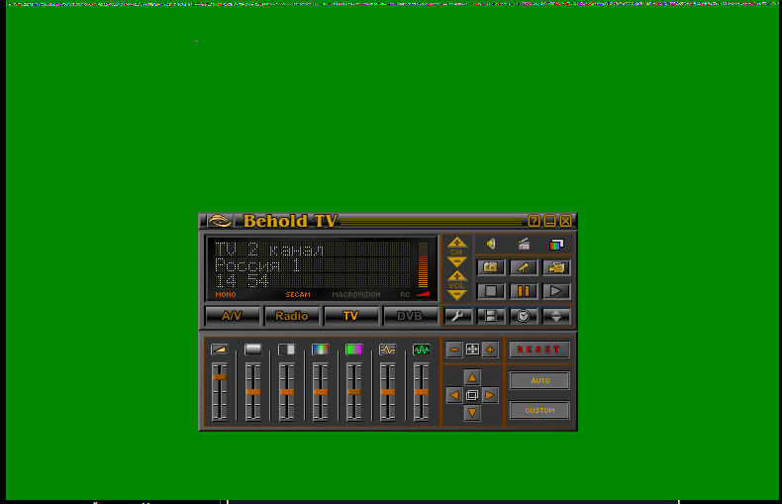Click the '14 54' time readout
This screenshot has height=504, width=782.
click(242, 281)
